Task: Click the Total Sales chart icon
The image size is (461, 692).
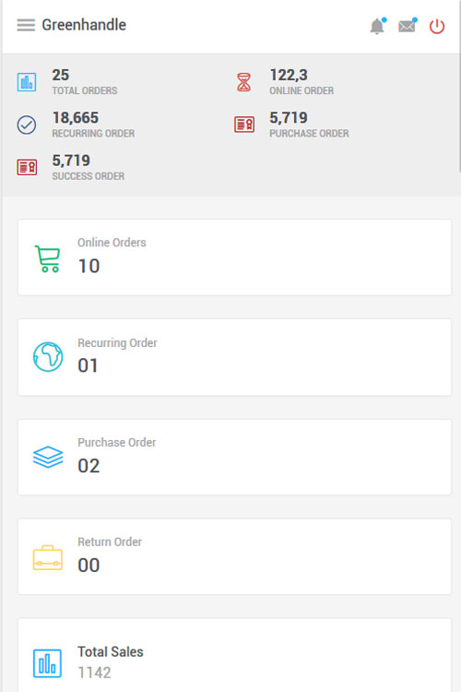Action: click(x=47, y=662)
